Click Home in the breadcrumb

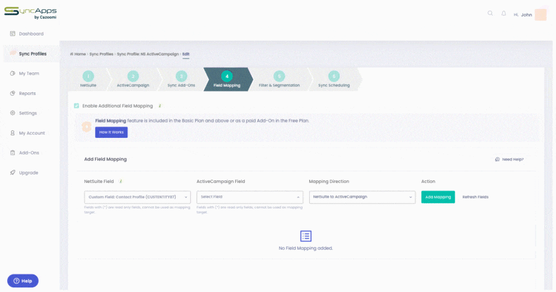tap(80, 54)
